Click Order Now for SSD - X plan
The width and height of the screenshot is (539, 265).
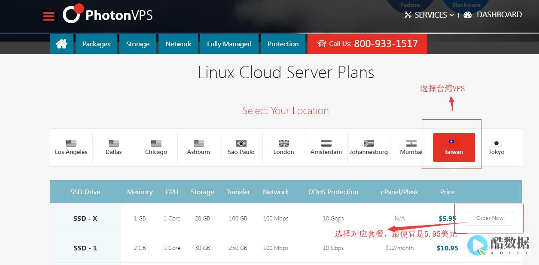490,218
